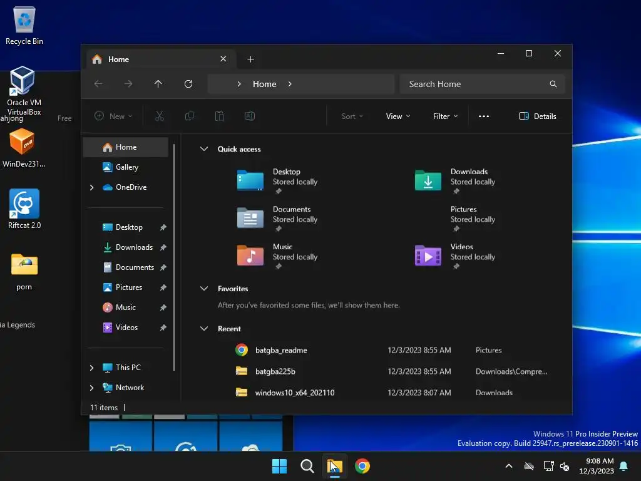This screenshot has width=641, height=481.
Task: Expand This PC in the navigation pane
Action: pyautogui.click(x=91, y=368)
